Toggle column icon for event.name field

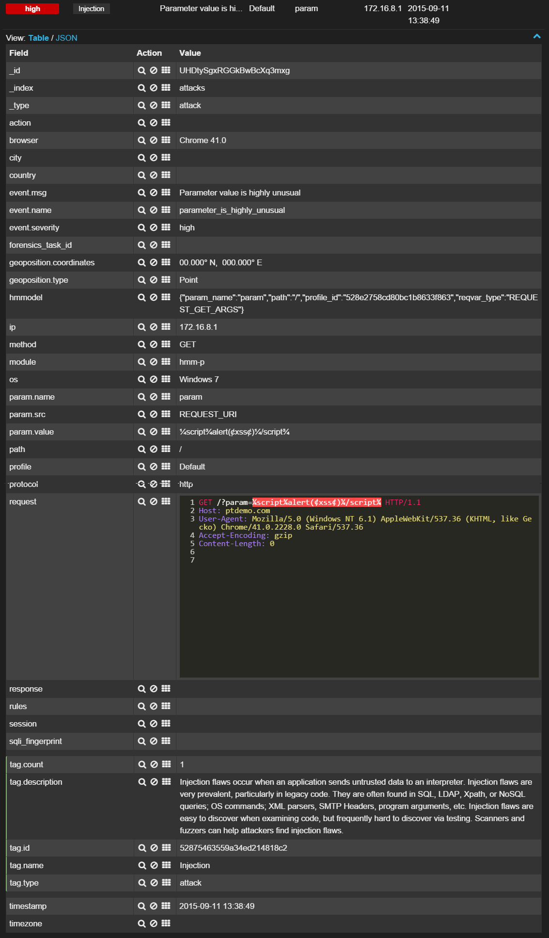click(166, 210)
